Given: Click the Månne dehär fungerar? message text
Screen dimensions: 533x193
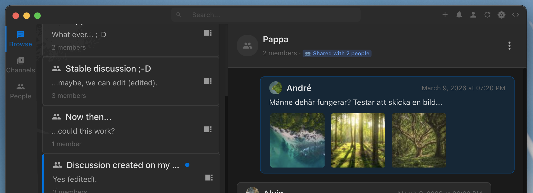Looking at the screenshot, I should pos(356,102).
